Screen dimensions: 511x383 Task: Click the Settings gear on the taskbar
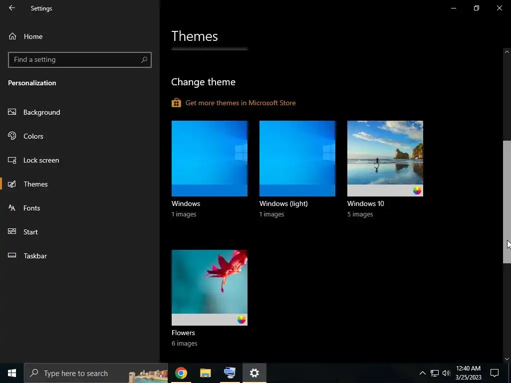click(255, 373)
